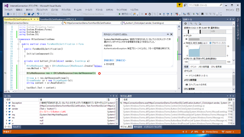Open the ソリューション エクスプローラー side tab

click(x=238, y=29)
